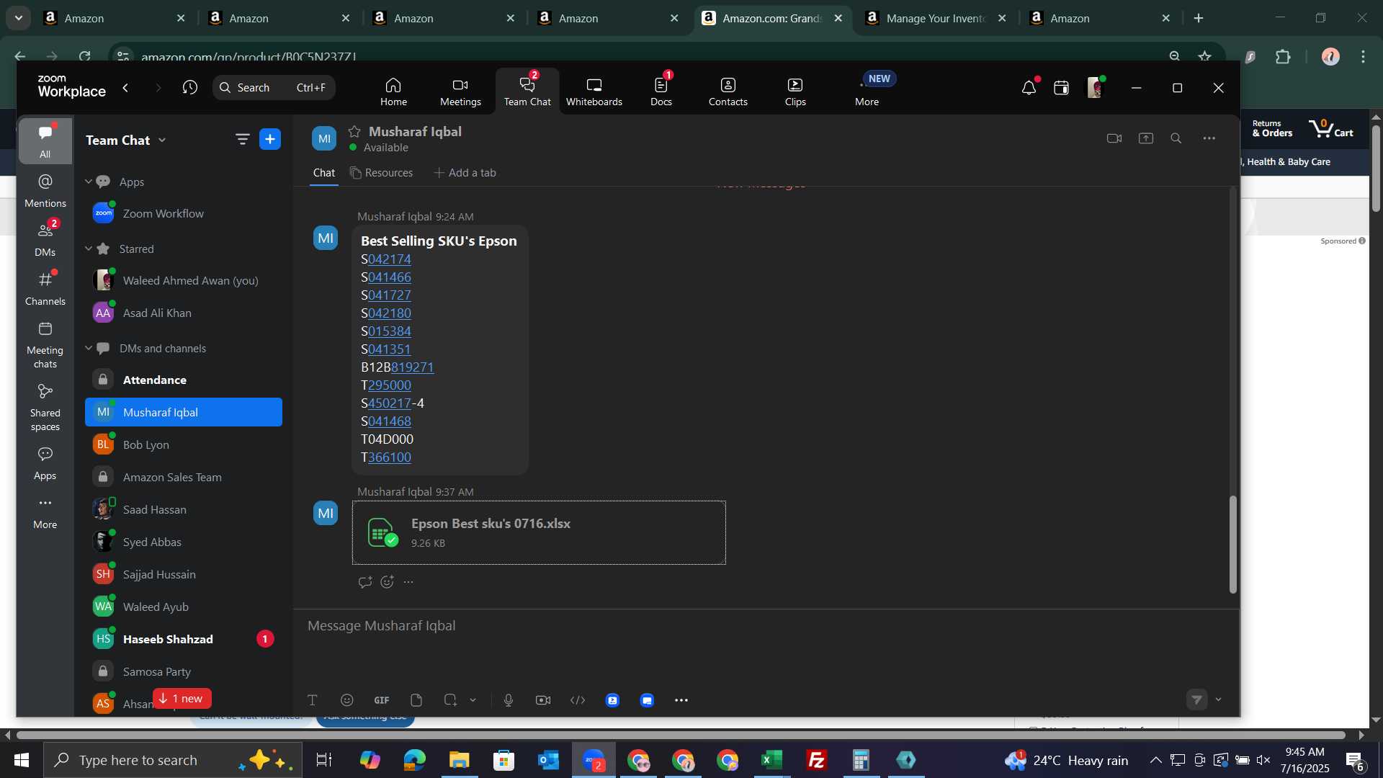
Task: Open the Attendance channel
Action: click(x=184, y=380)
